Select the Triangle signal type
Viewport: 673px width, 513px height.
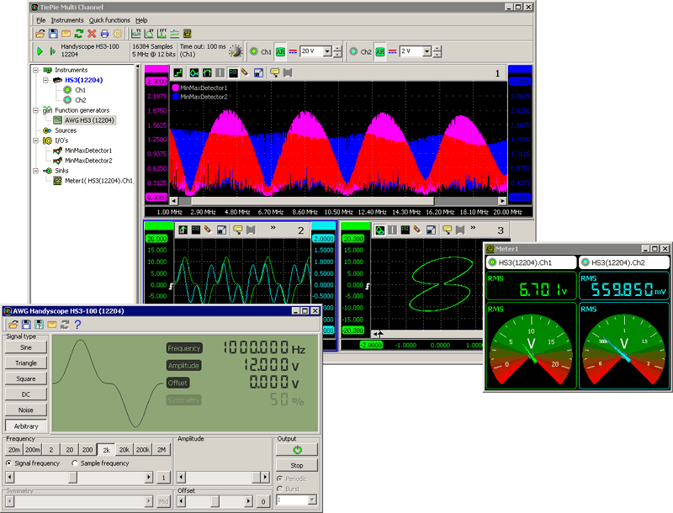pyautogui.click(x=26, y=362)
